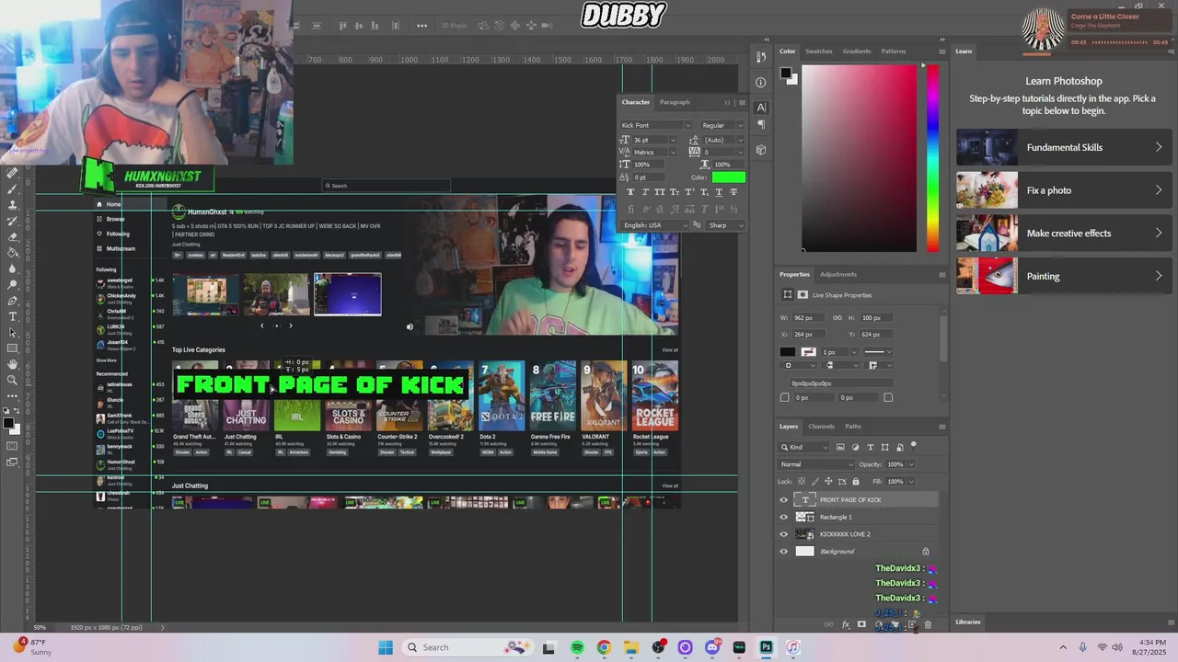Screen dimensions: 1178x662
Task: Hide the Rectangle 1 layer
Action: (x=783, y=517)
